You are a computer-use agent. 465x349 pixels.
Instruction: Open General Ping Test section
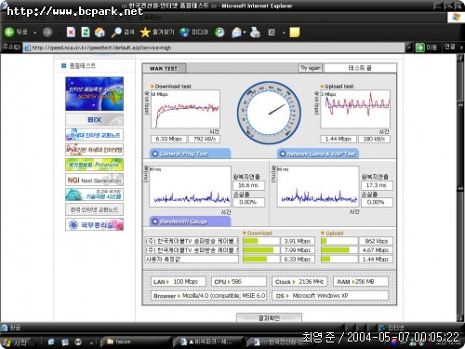(190, 154)
